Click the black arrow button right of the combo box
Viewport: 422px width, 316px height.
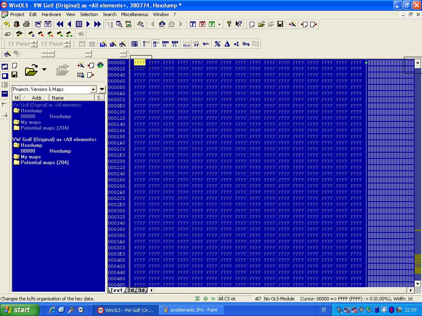(x=102, y=89)
